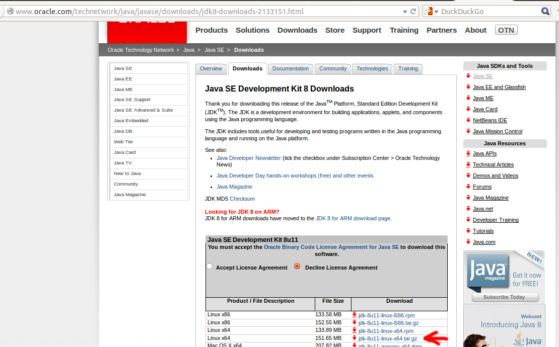Viewport: 559px width, 347px height.
Task: Open Developer Training link
Action: (496, 220)
